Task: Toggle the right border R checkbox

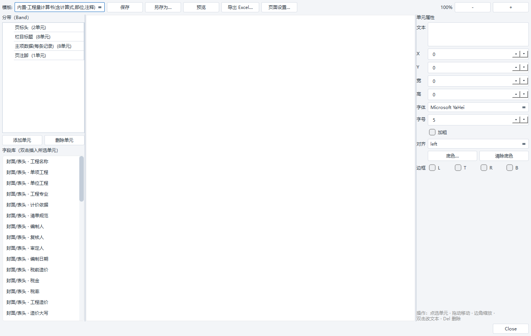Action: point(484,168)
